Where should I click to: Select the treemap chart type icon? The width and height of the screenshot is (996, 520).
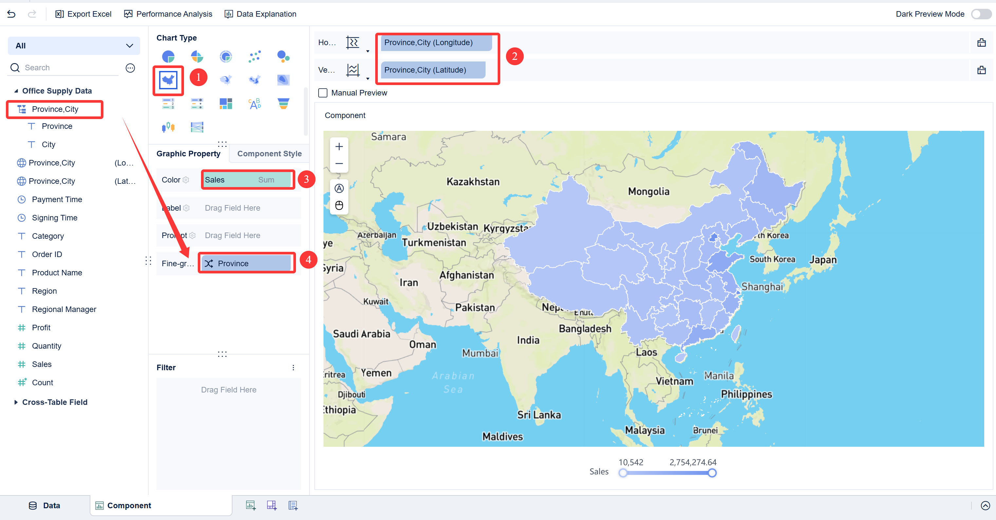225,104
